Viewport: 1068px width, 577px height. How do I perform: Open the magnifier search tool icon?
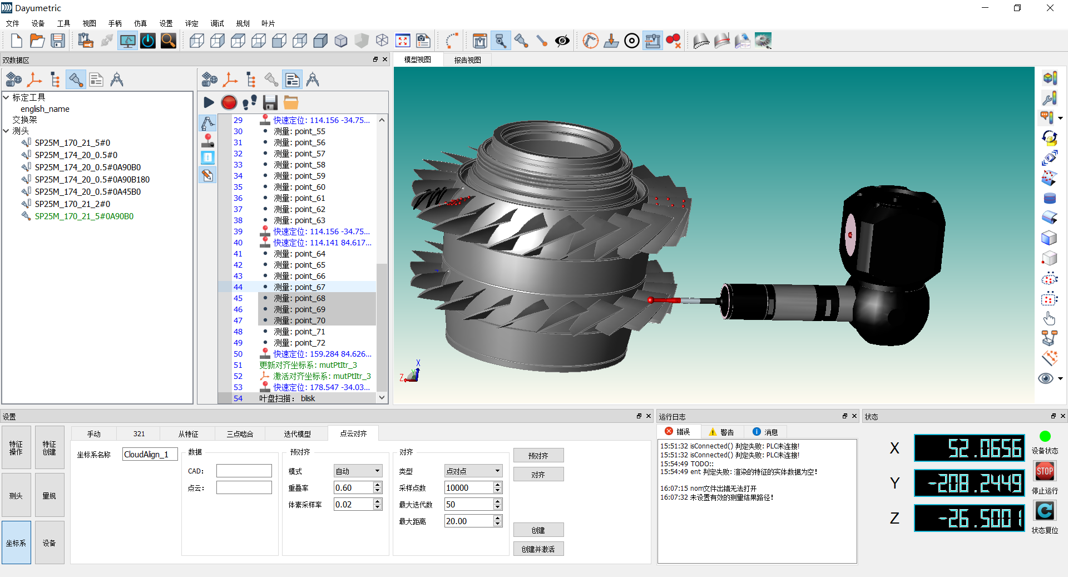(x=169, y=41)
